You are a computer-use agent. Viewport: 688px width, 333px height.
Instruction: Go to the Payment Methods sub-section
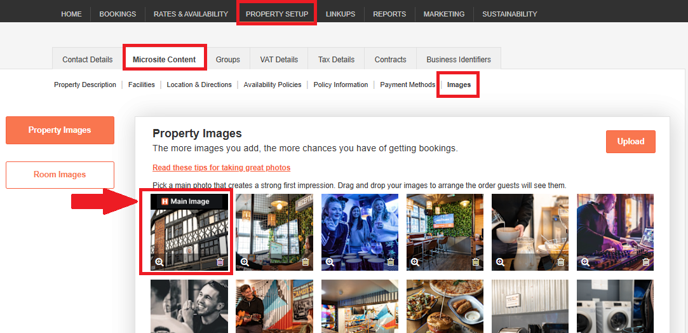pos(407,85)
